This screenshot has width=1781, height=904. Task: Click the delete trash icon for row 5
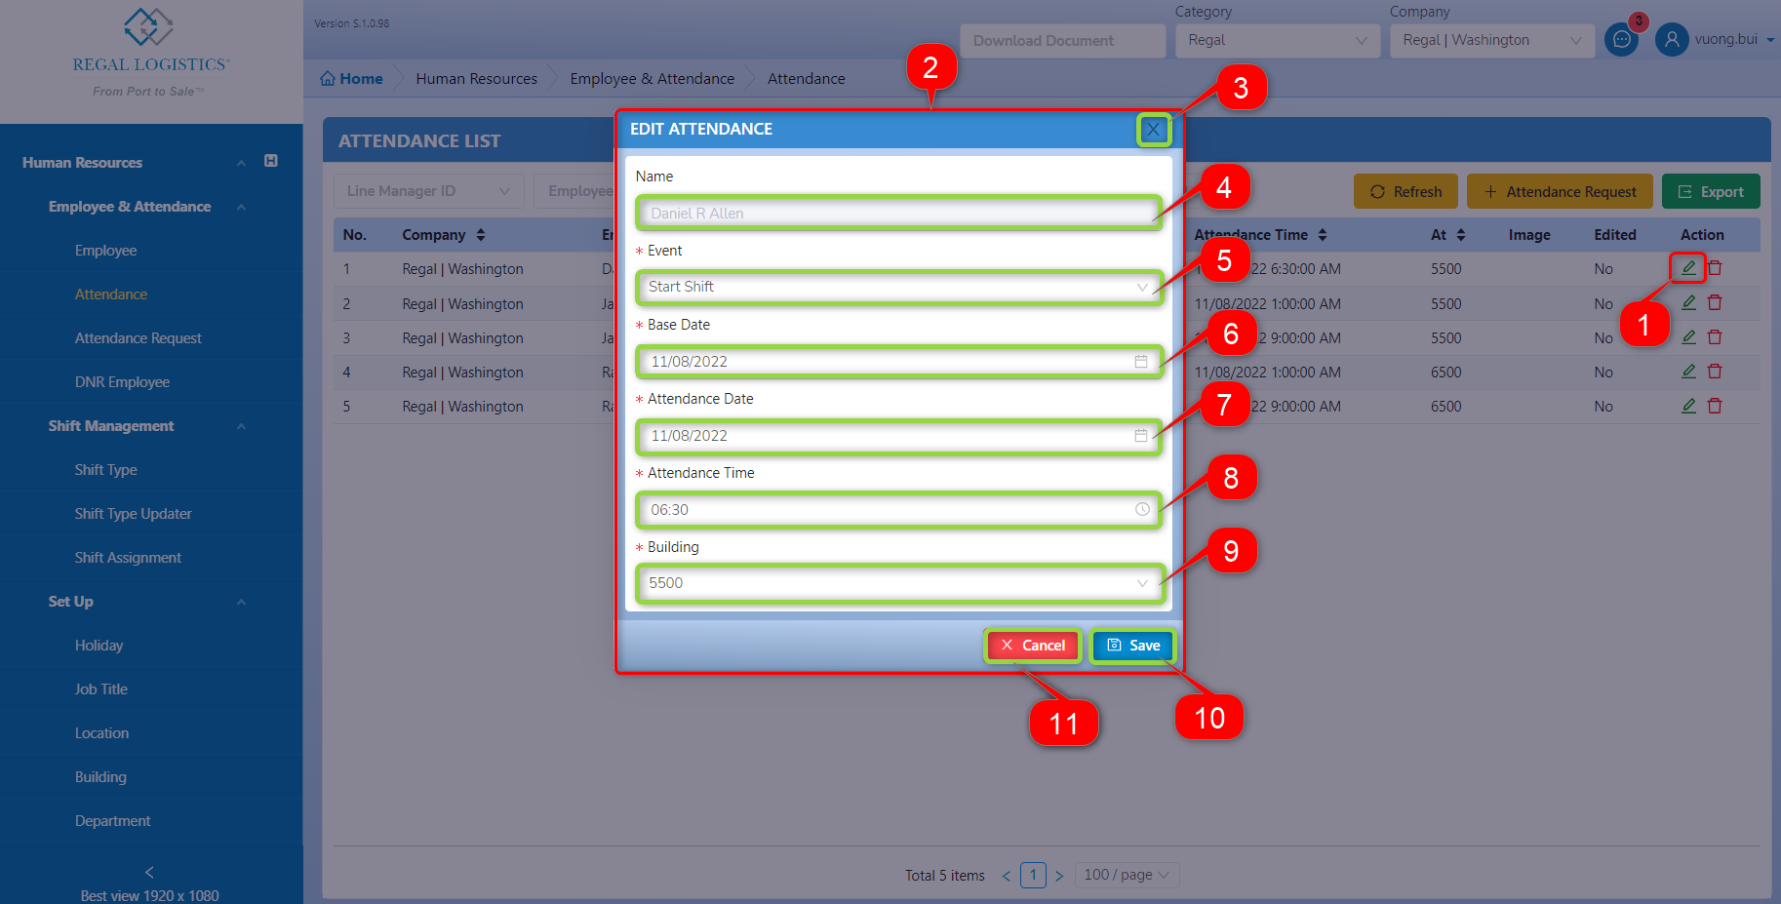1715,406
